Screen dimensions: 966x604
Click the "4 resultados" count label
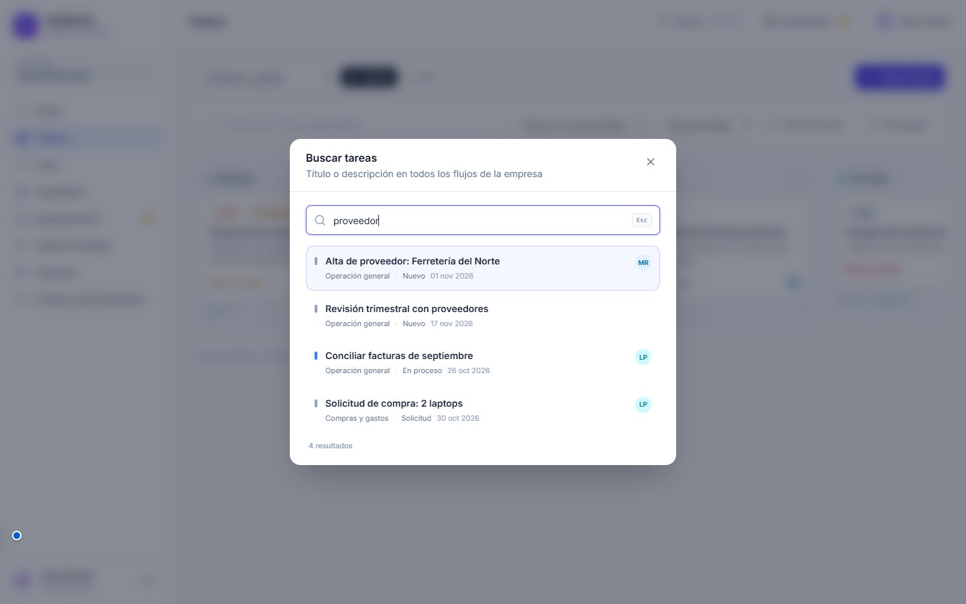click(x=331, y=446)
